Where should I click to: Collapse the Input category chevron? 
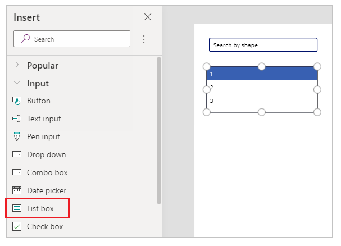pyautogui.click(x=17, y=83)
